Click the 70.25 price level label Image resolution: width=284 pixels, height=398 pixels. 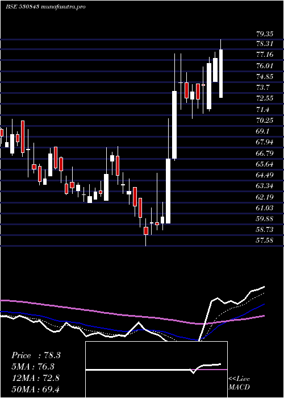click(264, 120)
